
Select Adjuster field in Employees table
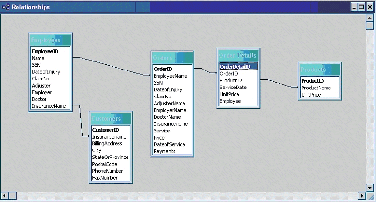click(x=50, y=86)
